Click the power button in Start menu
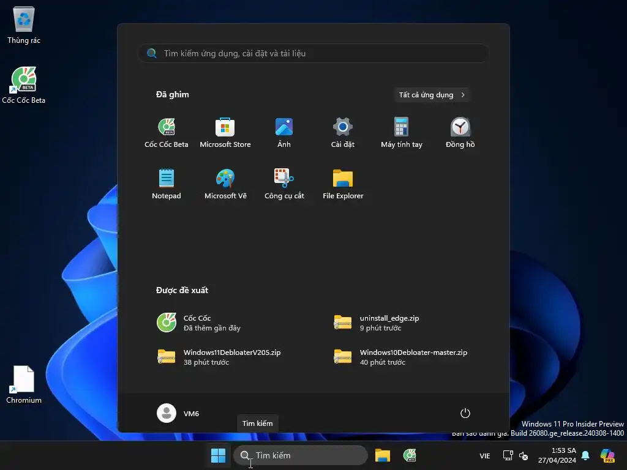 coord(465,413)
